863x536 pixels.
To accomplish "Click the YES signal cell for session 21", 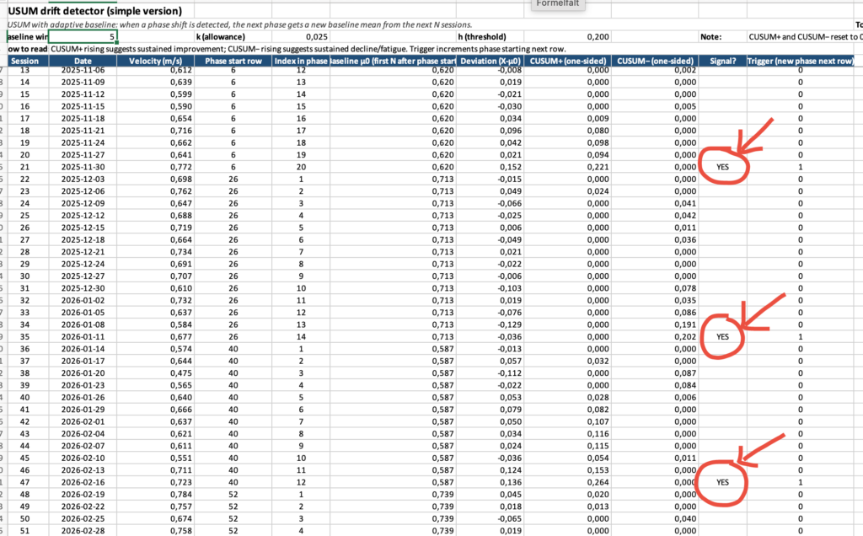I will coord(722,167).
